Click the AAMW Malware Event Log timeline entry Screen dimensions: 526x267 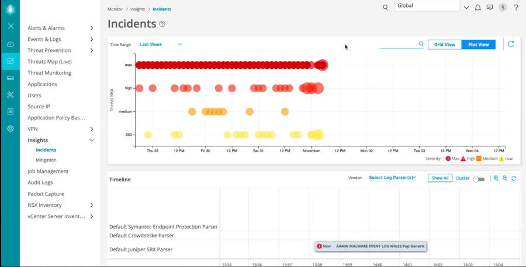(371, 246)
